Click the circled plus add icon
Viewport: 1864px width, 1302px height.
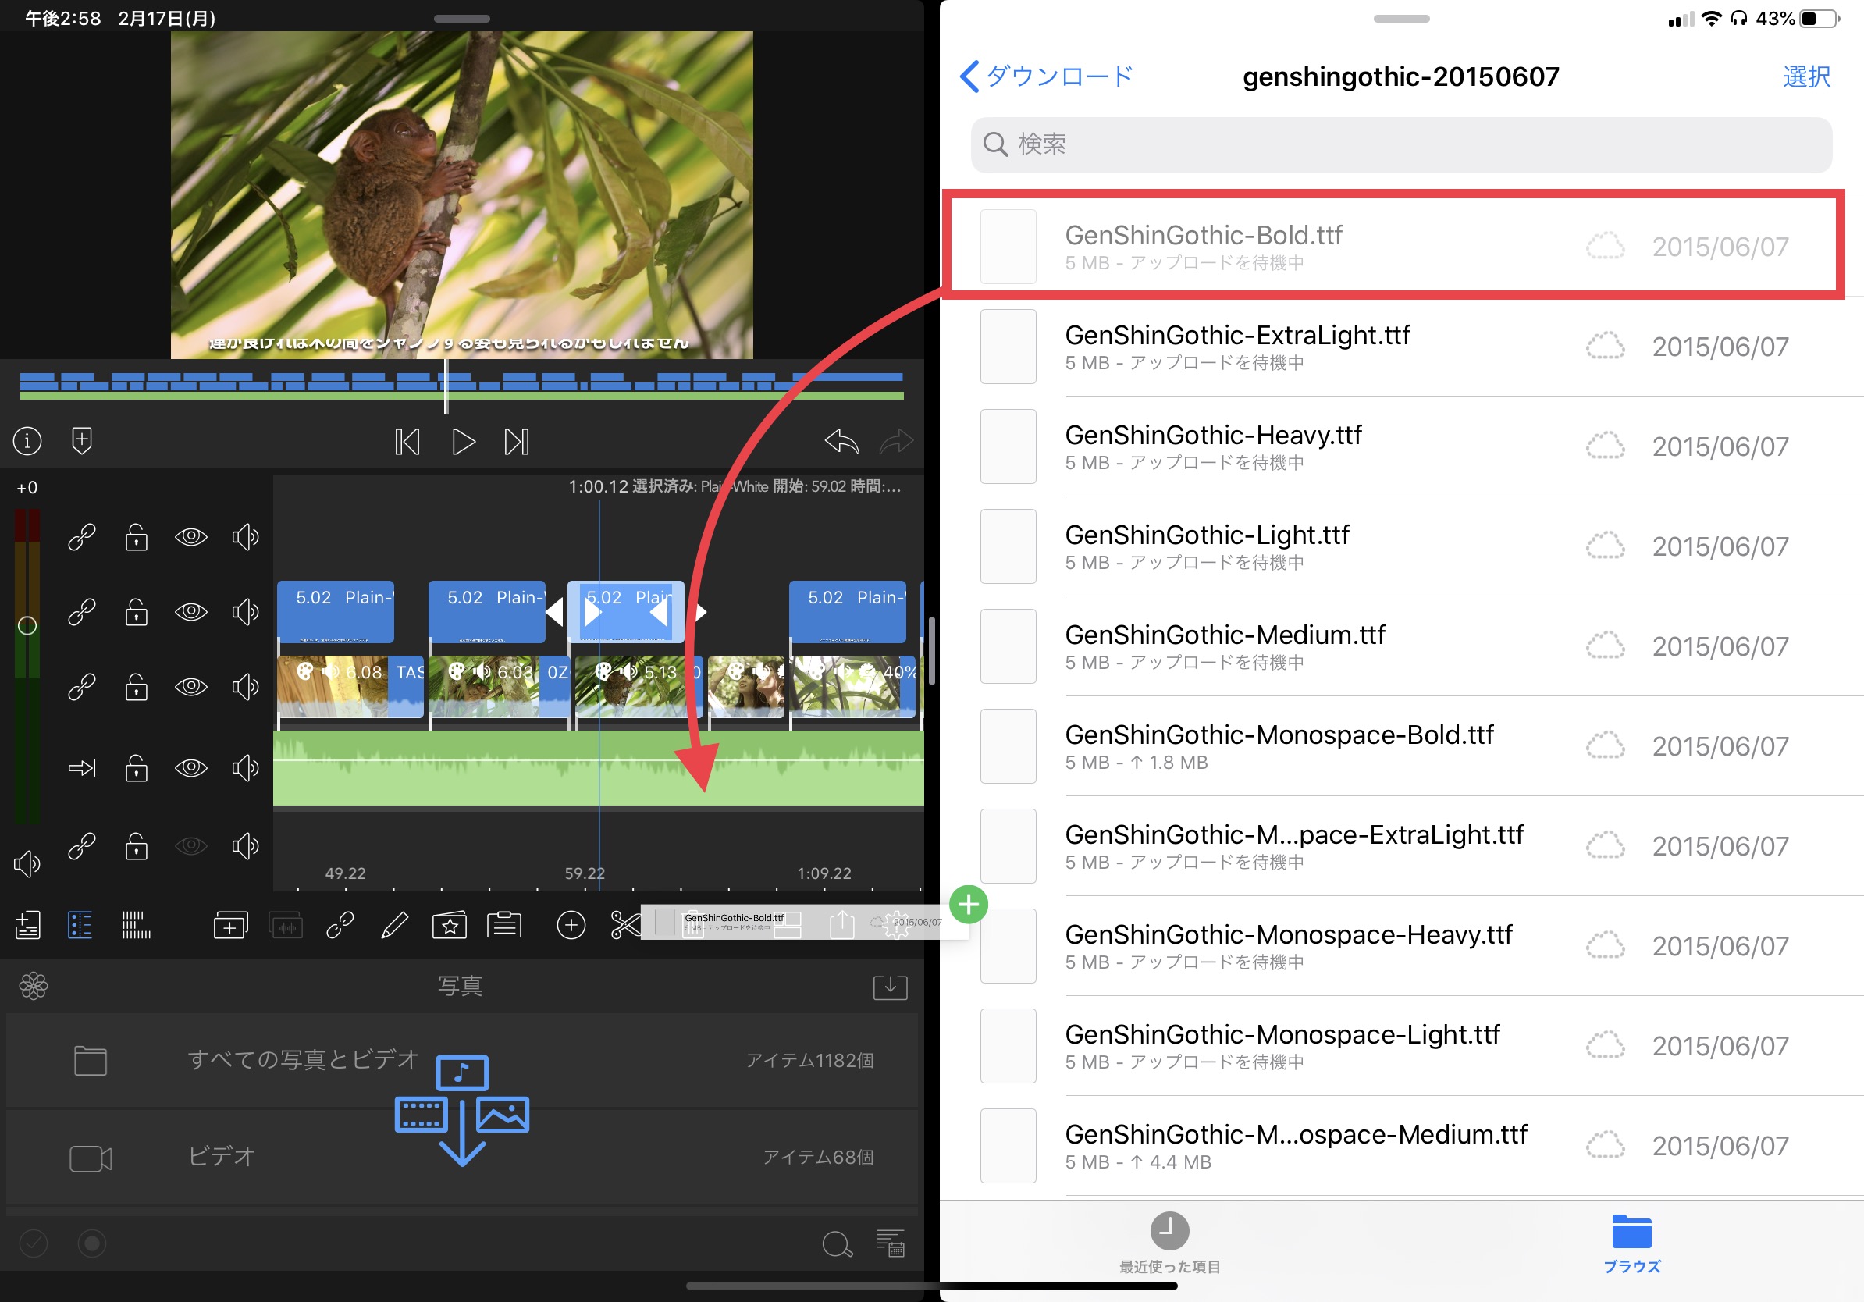pyautogui.click(x=571, y=924)
